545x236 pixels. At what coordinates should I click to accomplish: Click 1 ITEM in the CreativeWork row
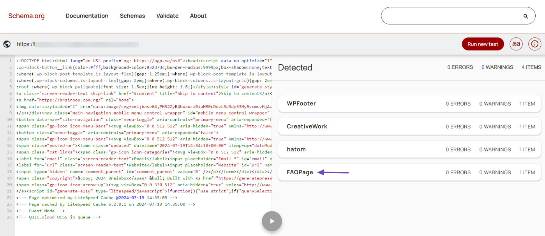(527, 127)
